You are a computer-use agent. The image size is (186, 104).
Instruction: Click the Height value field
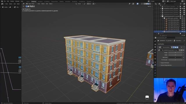coord(175,53)
